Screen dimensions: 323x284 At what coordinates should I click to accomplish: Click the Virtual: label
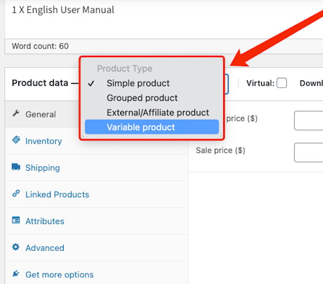[260, 83]
